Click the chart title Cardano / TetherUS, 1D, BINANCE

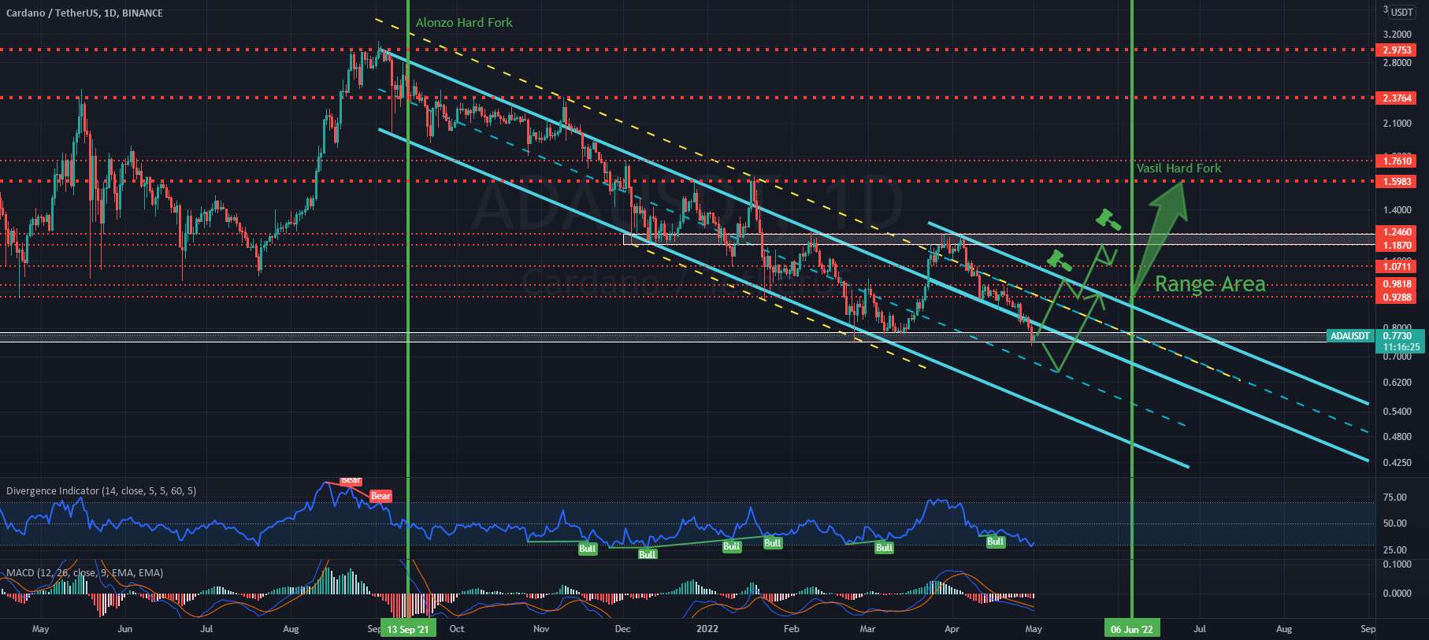click(84, 13)
